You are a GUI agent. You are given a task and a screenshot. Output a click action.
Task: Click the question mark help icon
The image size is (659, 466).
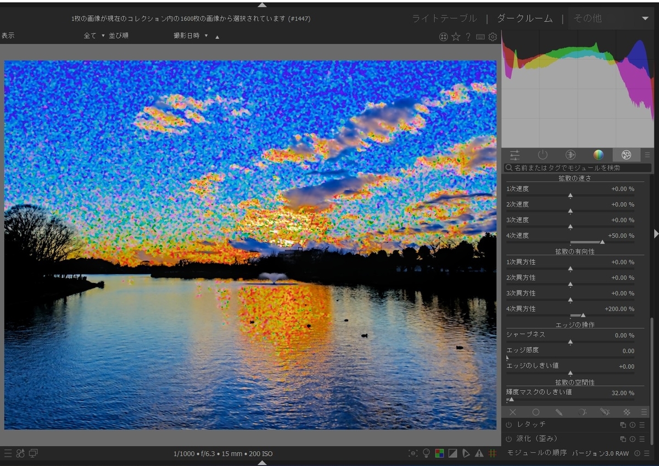(x=468, y=37)
